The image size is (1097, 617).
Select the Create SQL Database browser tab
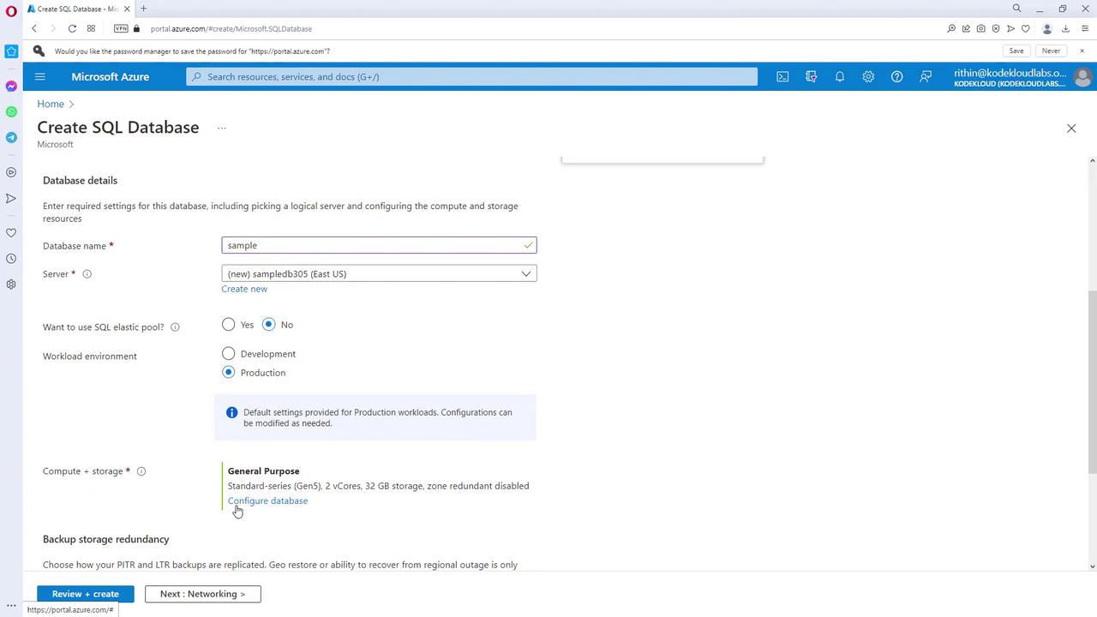(x=77, y=9)
